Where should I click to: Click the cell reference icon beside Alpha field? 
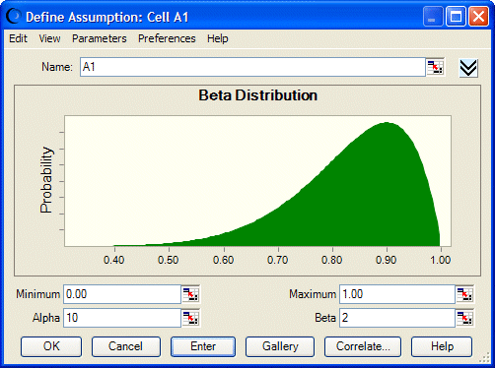[190, 318]
